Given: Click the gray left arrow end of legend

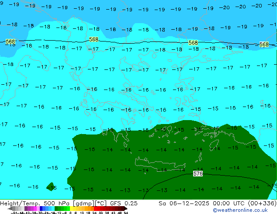Looking at the screenshot, I should click(x=10, y=208).
